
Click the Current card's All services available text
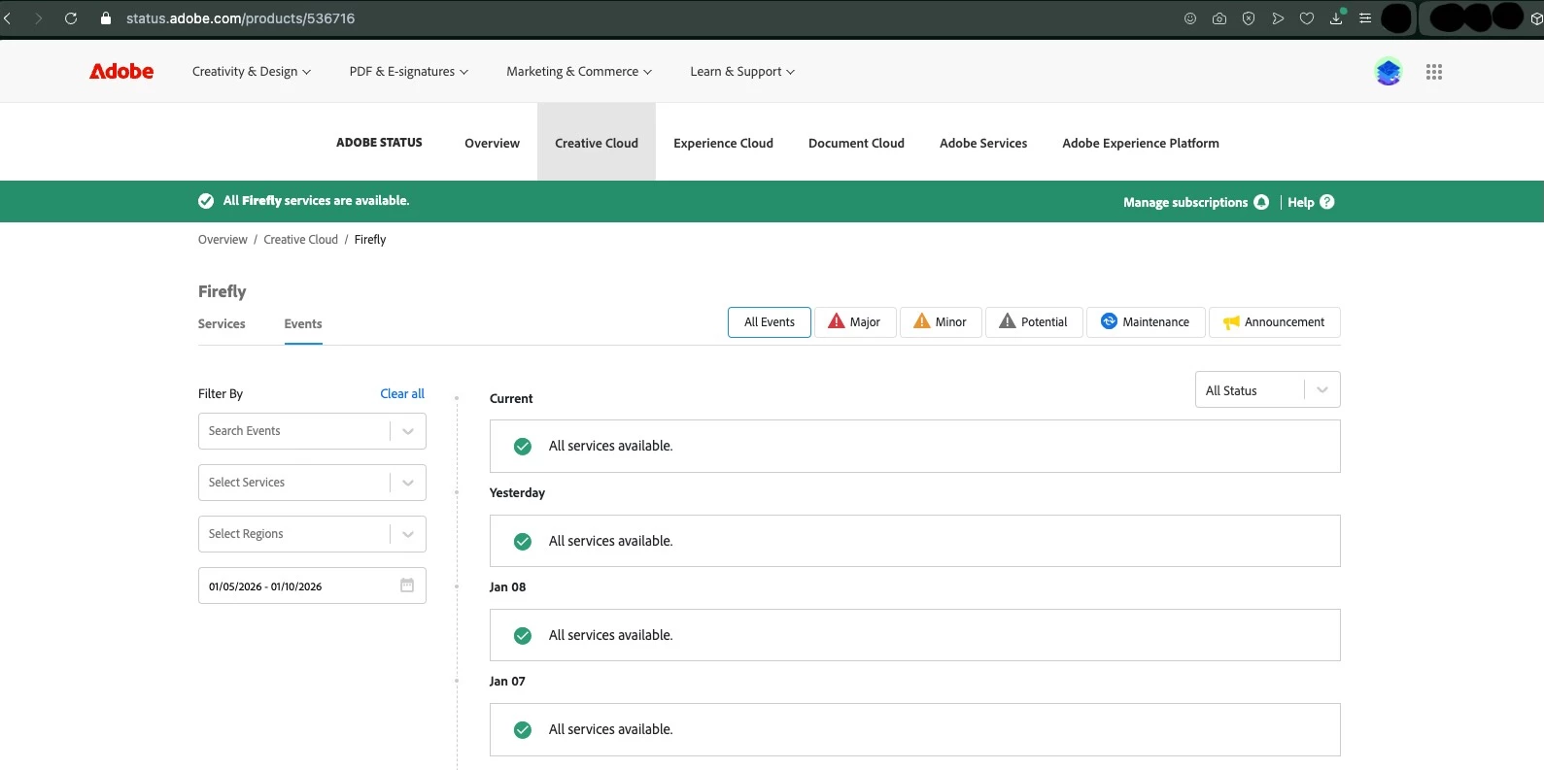[x=611, y=447]
